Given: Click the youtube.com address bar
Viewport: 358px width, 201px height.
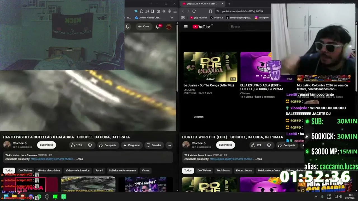Looking at the screenshot, I should [243, 11].
